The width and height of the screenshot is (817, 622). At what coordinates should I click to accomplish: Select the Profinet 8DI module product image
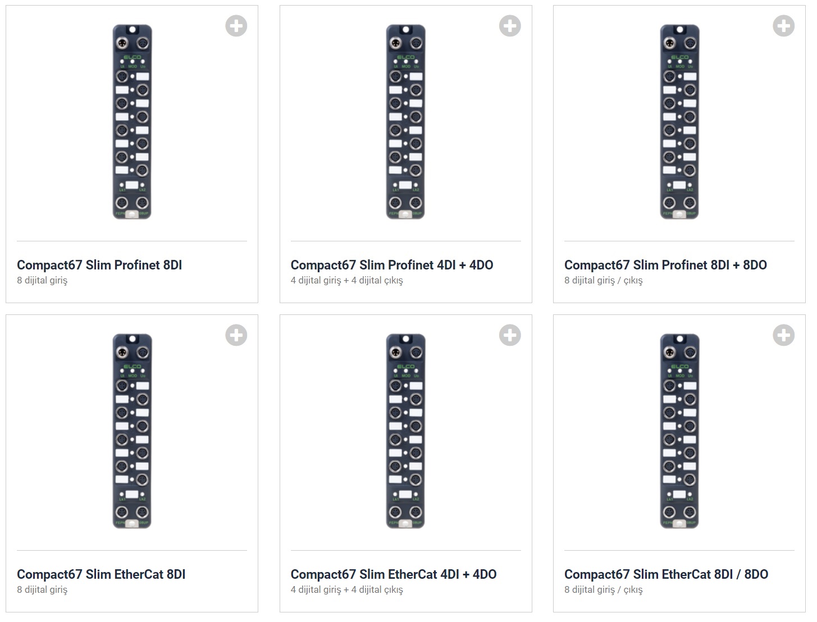132,122
